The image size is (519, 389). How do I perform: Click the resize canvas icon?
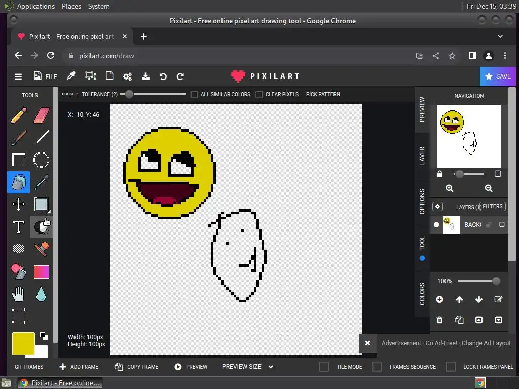(90, 76)
